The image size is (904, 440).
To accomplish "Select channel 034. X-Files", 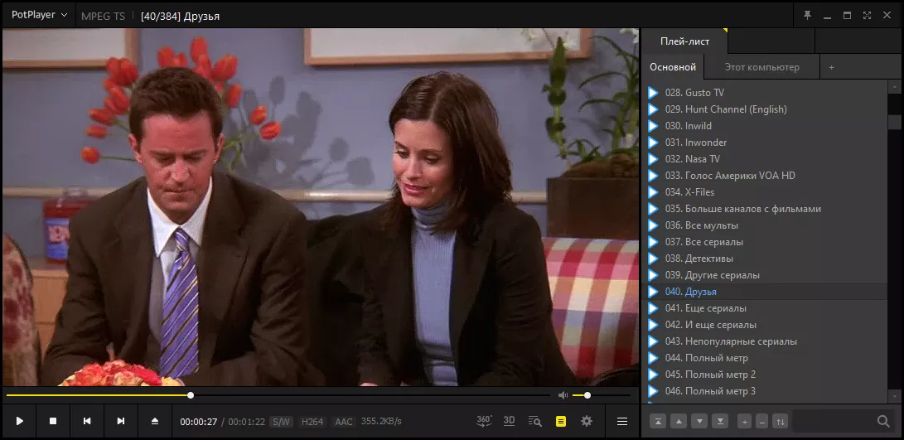I will (x=764, y=192).
